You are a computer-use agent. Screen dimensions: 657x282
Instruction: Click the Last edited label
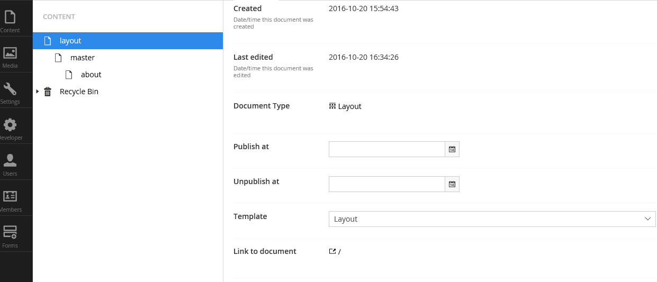coord(253,57)
